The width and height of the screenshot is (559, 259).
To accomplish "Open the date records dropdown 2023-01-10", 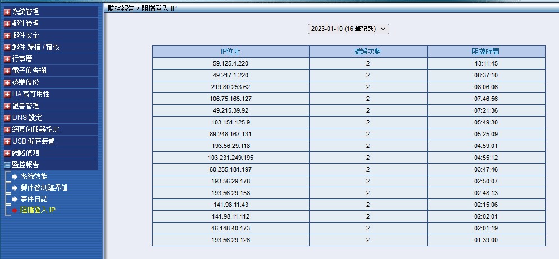I will 348,29.
